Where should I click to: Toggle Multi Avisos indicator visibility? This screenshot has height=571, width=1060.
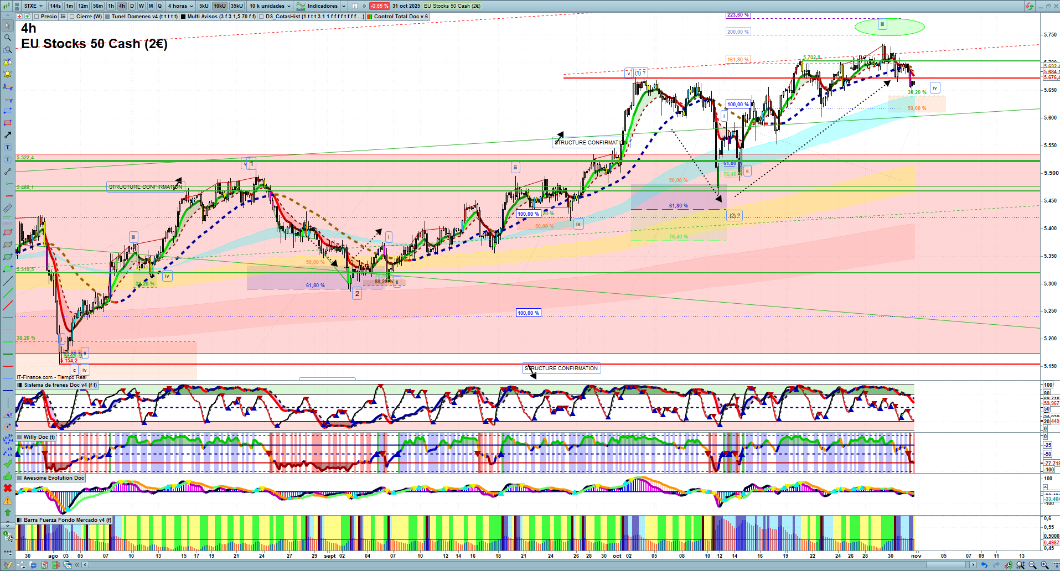point(183,17)
